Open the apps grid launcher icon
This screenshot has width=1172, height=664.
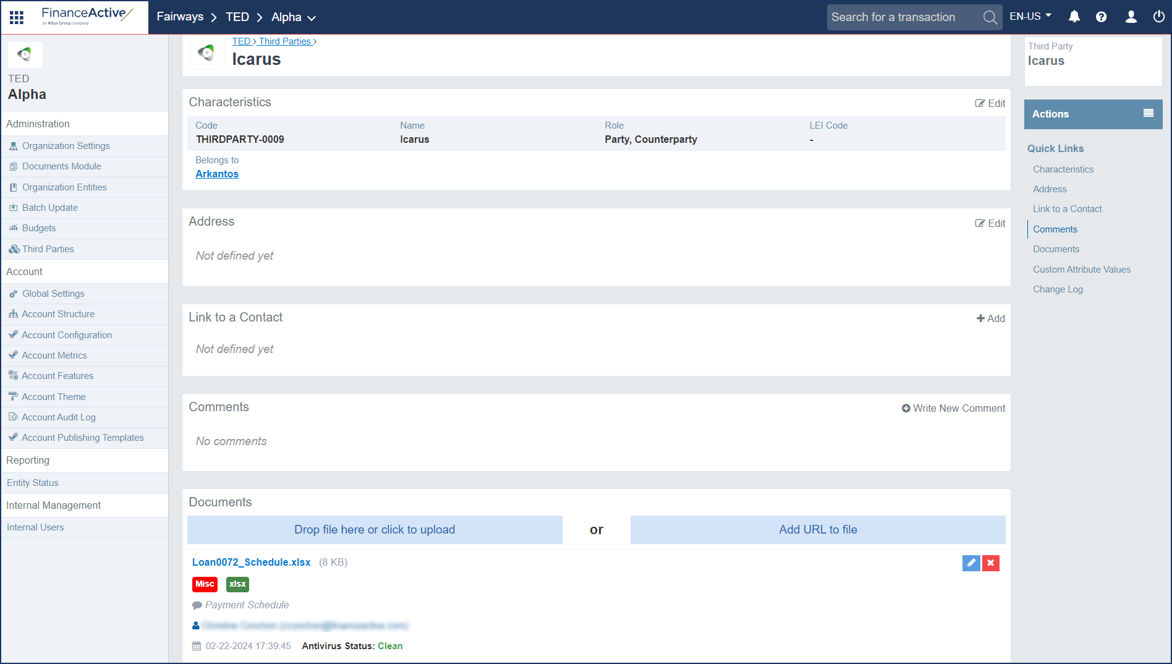pos(17,17)
